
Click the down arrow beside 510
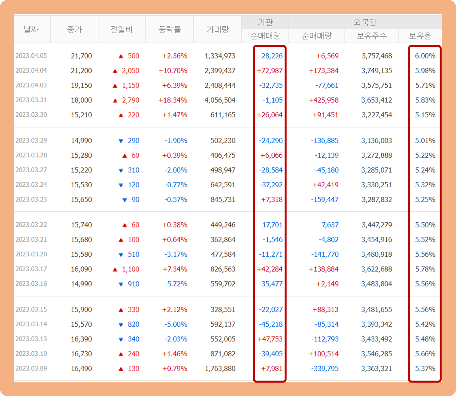pyautogui.click(x=121, y=255)
